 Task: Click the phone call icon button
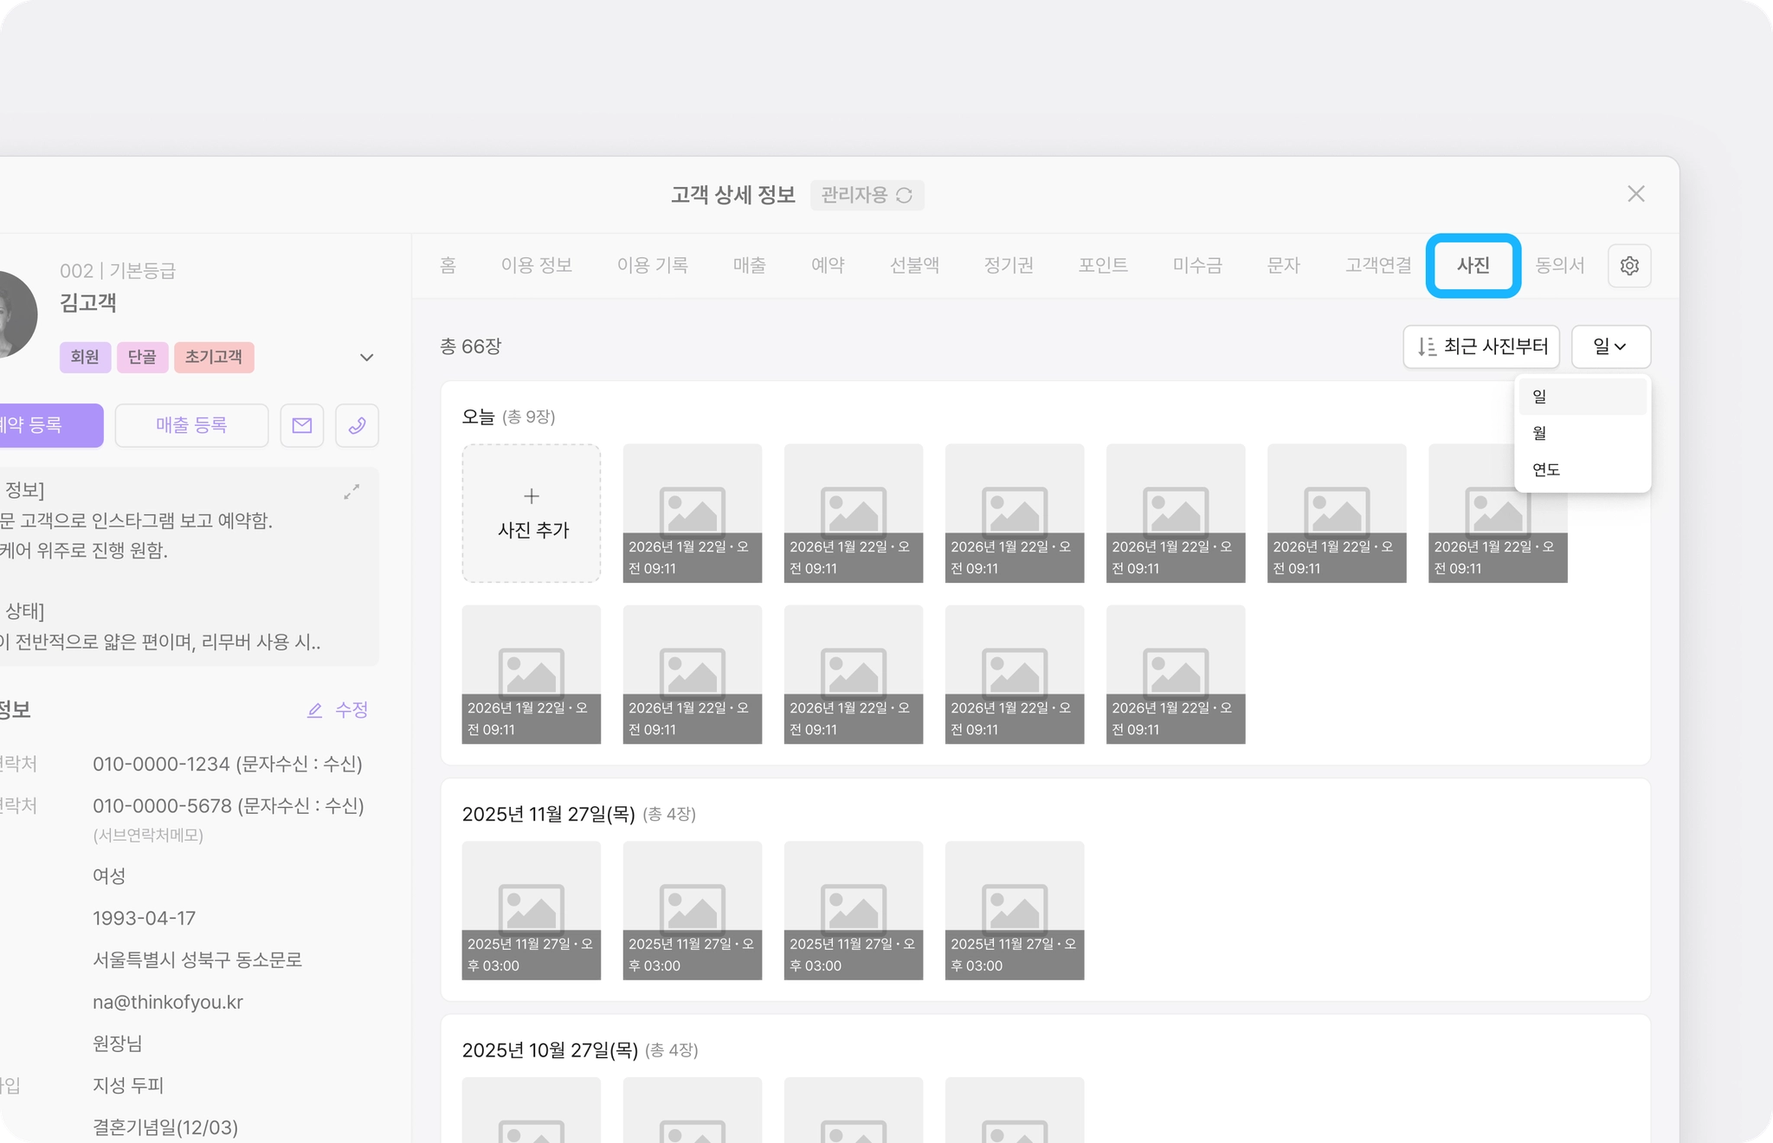357,425
